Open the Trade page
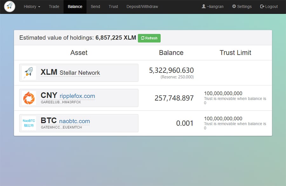This screenshot has width=286, height=186. pyautogui.click(x=54, y=7)
